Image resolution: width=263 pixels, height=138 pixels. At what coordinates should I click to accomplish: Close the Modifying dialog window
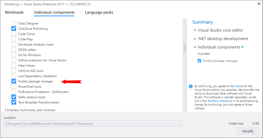[x=259, y=4]
